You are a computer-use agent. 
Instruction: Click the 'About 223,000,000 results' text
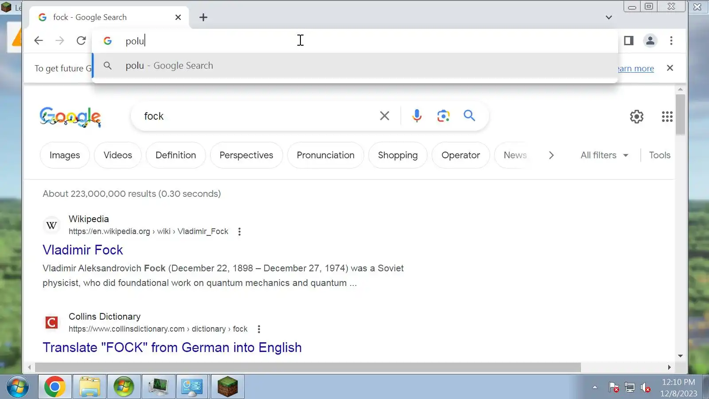(132, 194)
